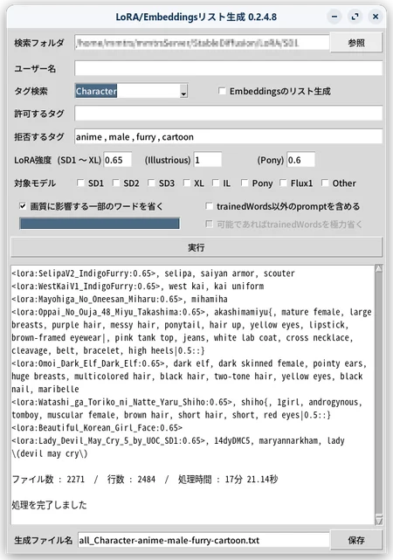Open the Character tag search dropdown
The width and height of the screenshot is (393, 560).
point(183,92)
